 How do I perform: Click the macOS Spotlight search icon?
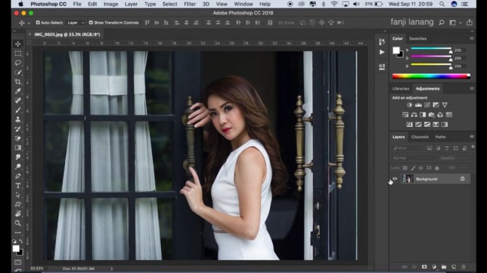coord(441,4)
